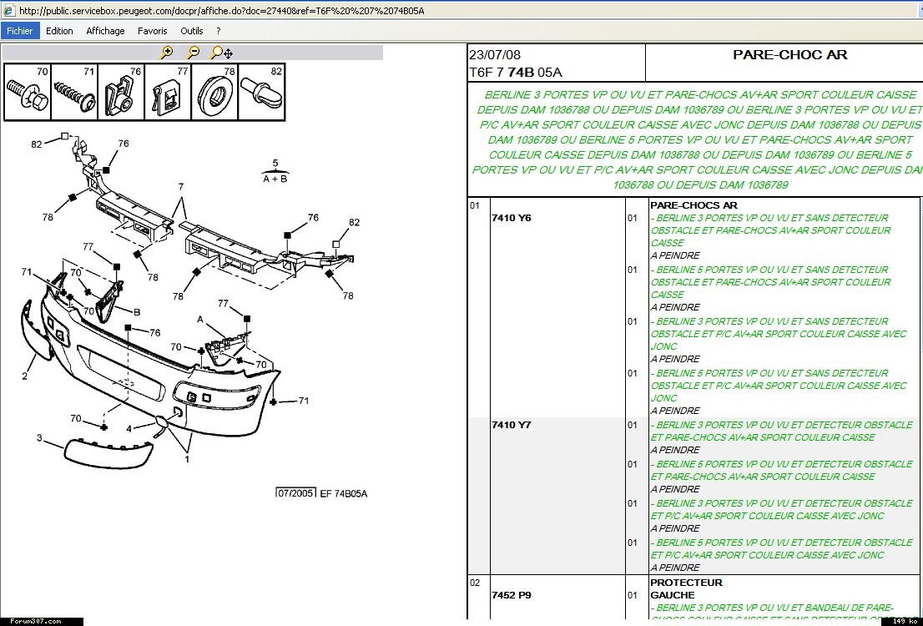Image resolution: width=923 pixels, height=626 pixels.
Task: Open the Favoris menu
Action: pyautogui.click(x=153, y=31)
